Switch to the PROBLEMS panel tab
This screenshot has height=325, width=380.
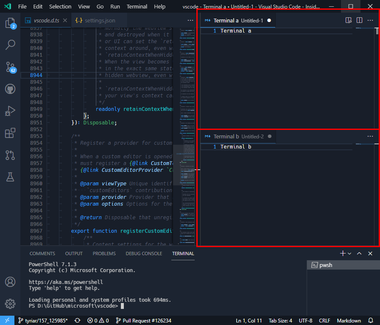pyautogui.click(x=104, y=253)
